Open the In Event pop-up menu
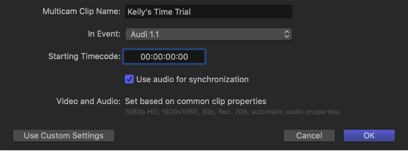 tap(208, 34)
